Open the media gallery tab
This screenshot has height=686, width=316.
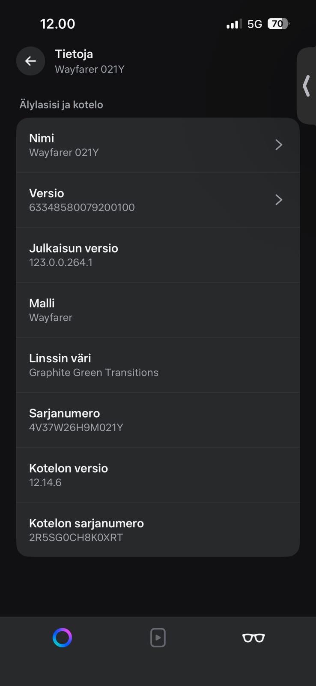[x=158, y=638]
